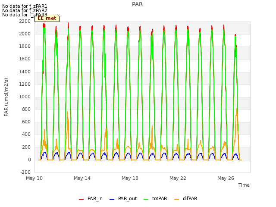Click the 'No data for f_zPAR1' message
The width and height of the screenshot is (276, 207).
pos(25,6)
